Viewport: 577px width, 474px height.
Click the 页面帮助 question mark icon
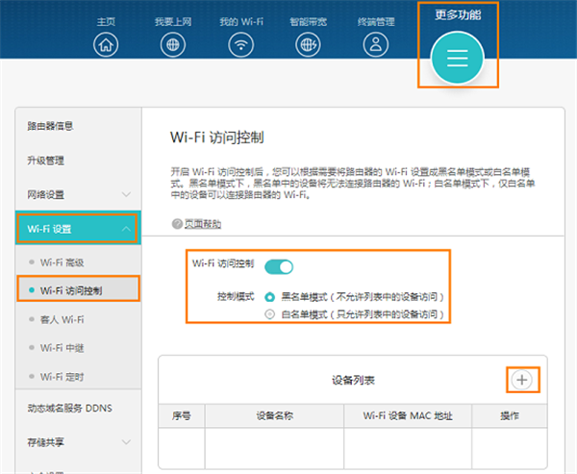(x=176, y=224)
